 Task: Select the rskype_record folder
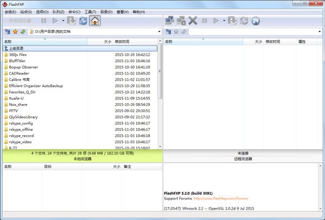(80, 136)
